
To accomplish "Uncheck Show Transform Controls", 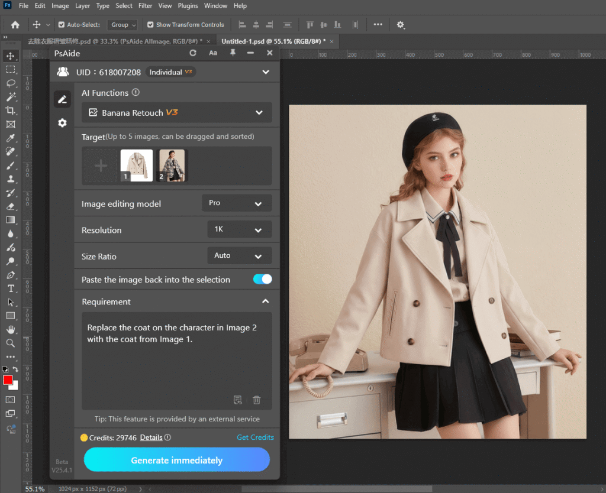I will (x=150, y=25).
